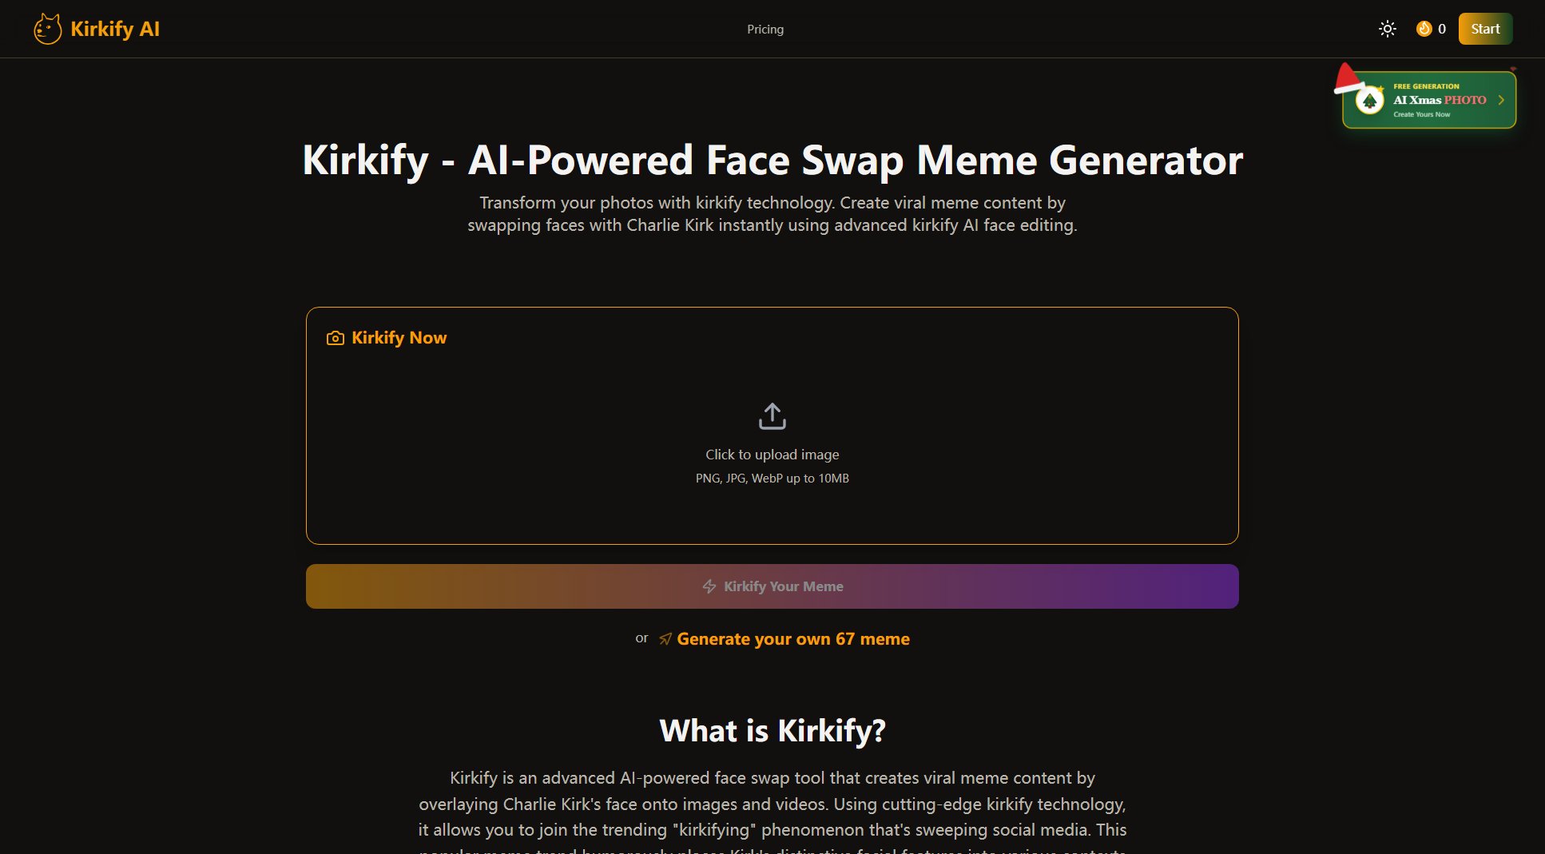Open the Pricing page
The height and width of the screenshot is (854, 1545).
coord(765,29)
